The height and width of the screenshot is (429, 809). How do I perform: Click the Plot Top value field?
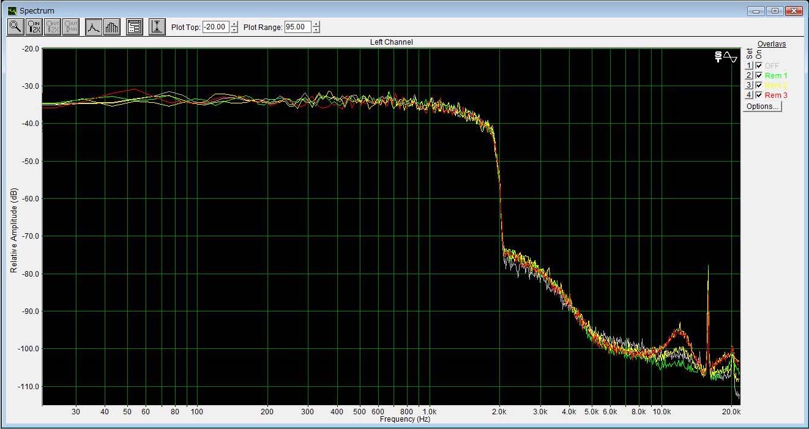[x=217, y=27]
